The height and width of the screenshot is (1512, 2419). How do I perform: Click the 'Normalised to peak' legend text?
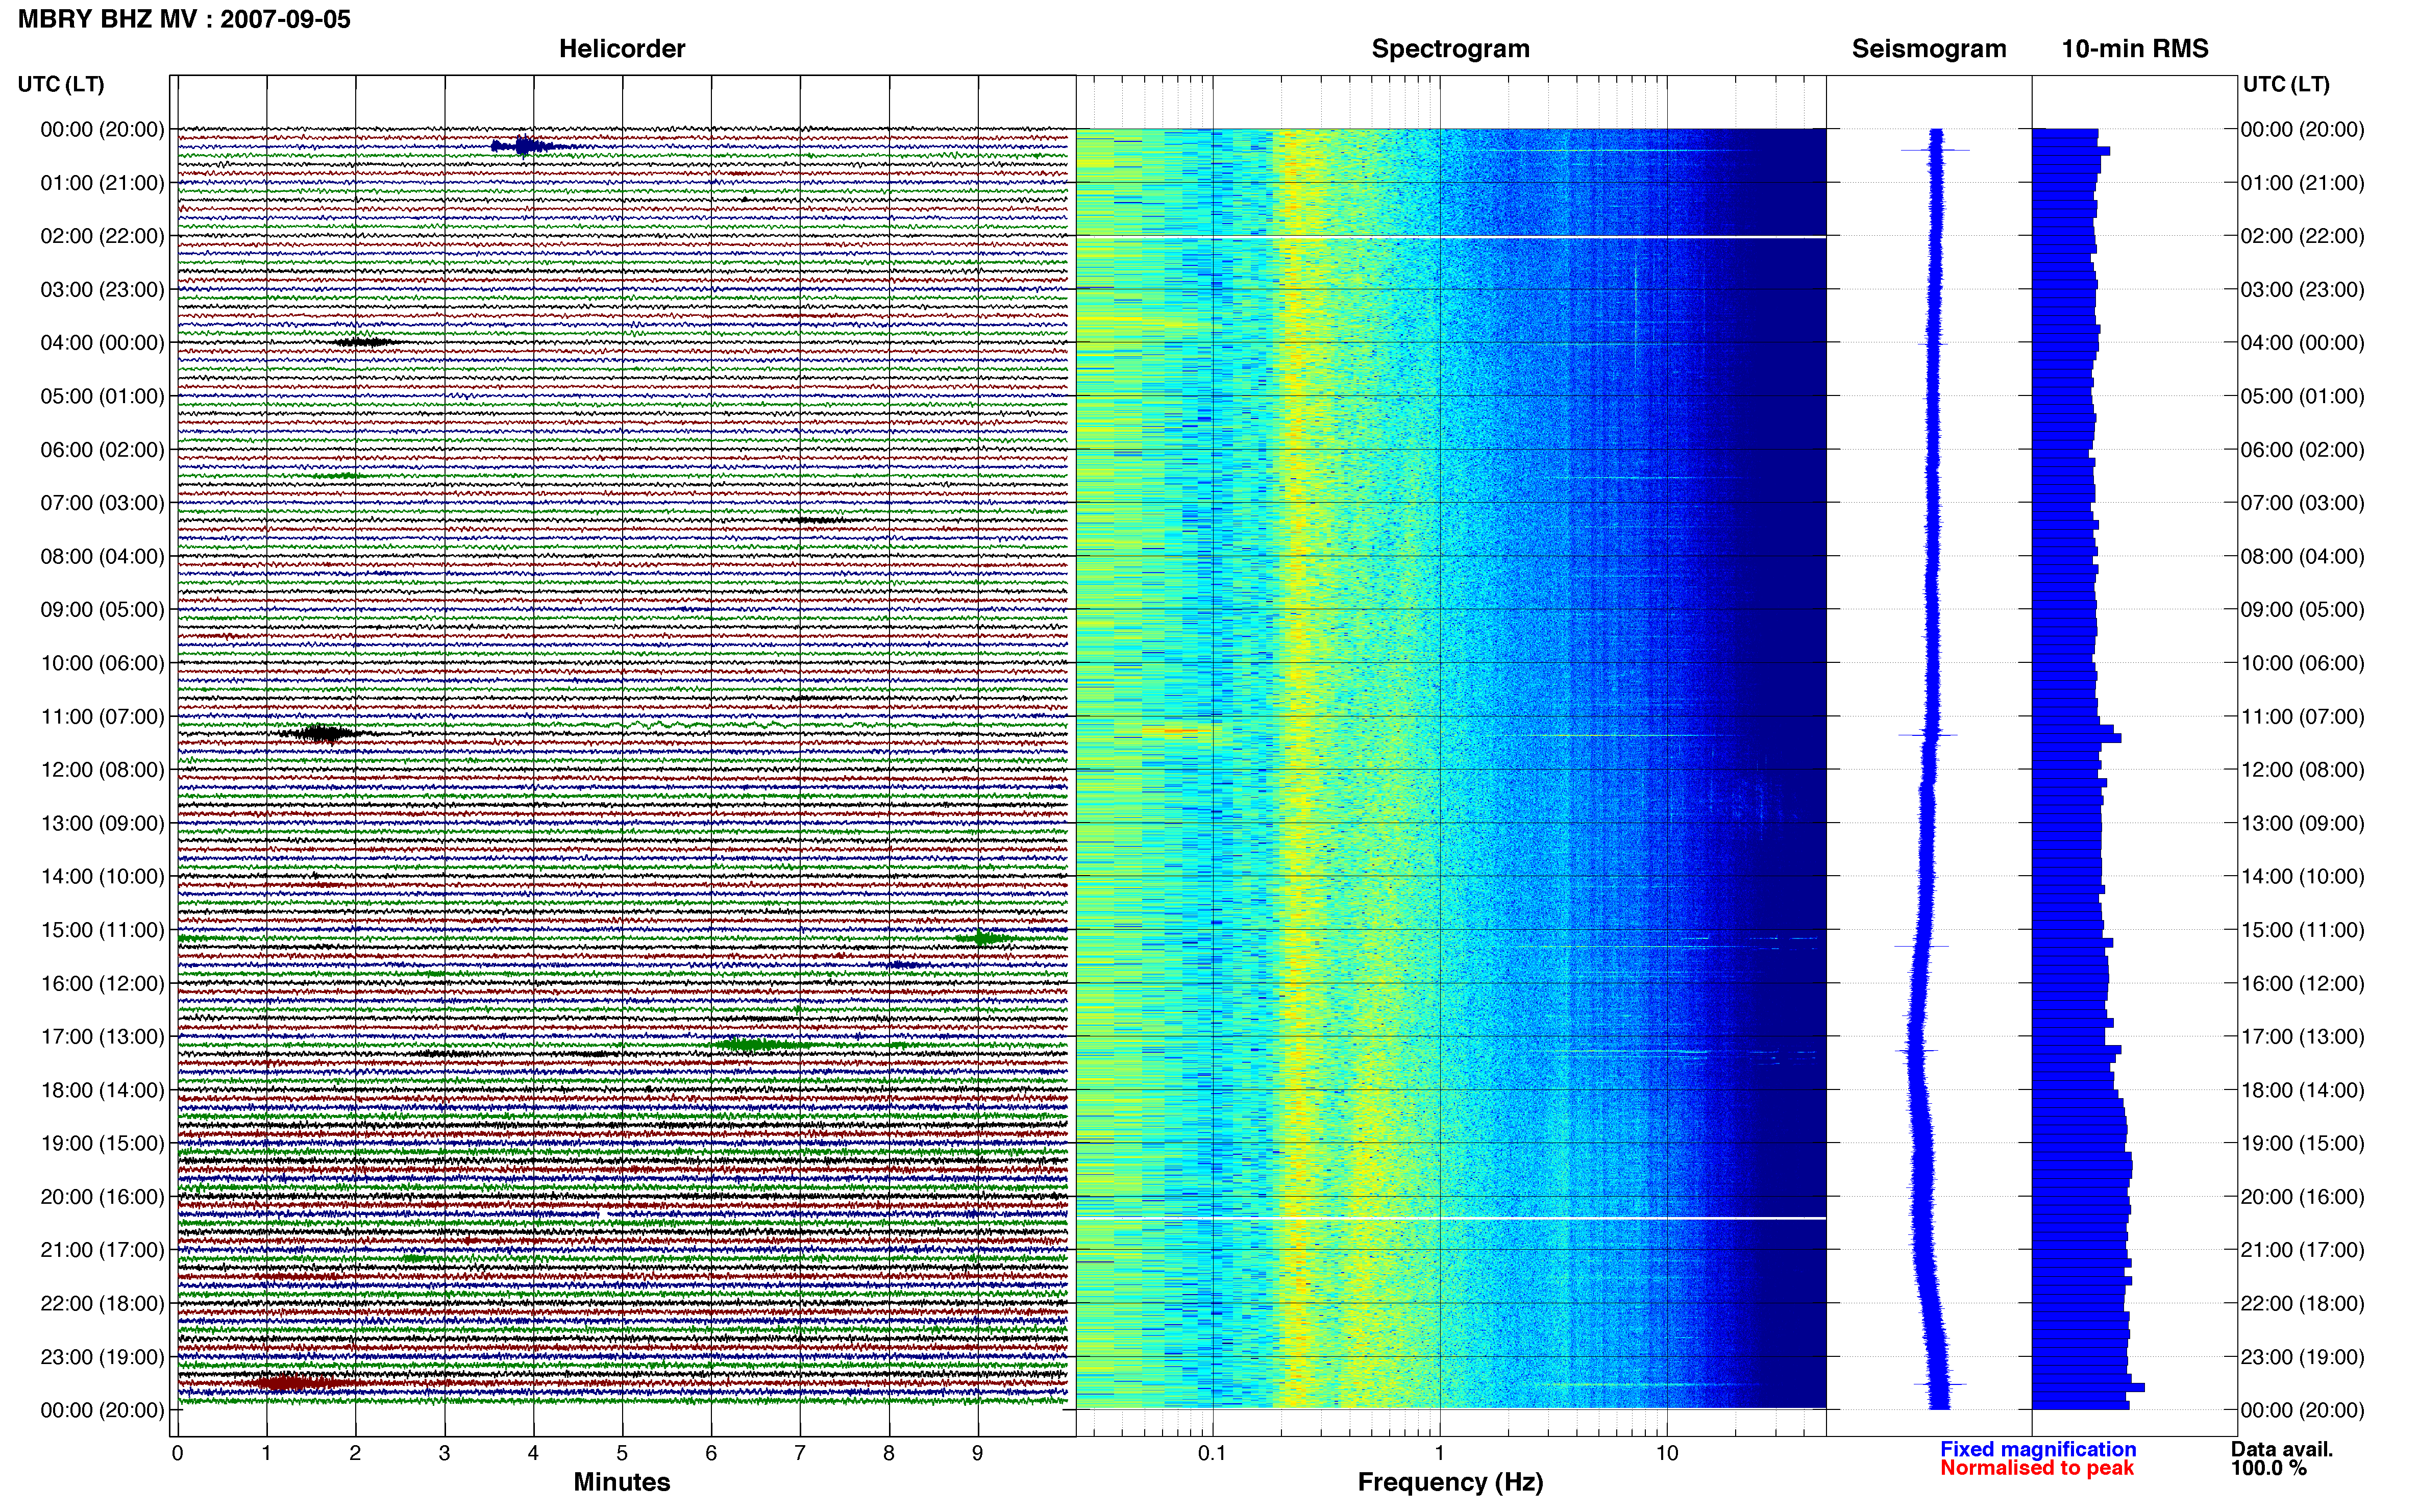tap(2037, 1468)
